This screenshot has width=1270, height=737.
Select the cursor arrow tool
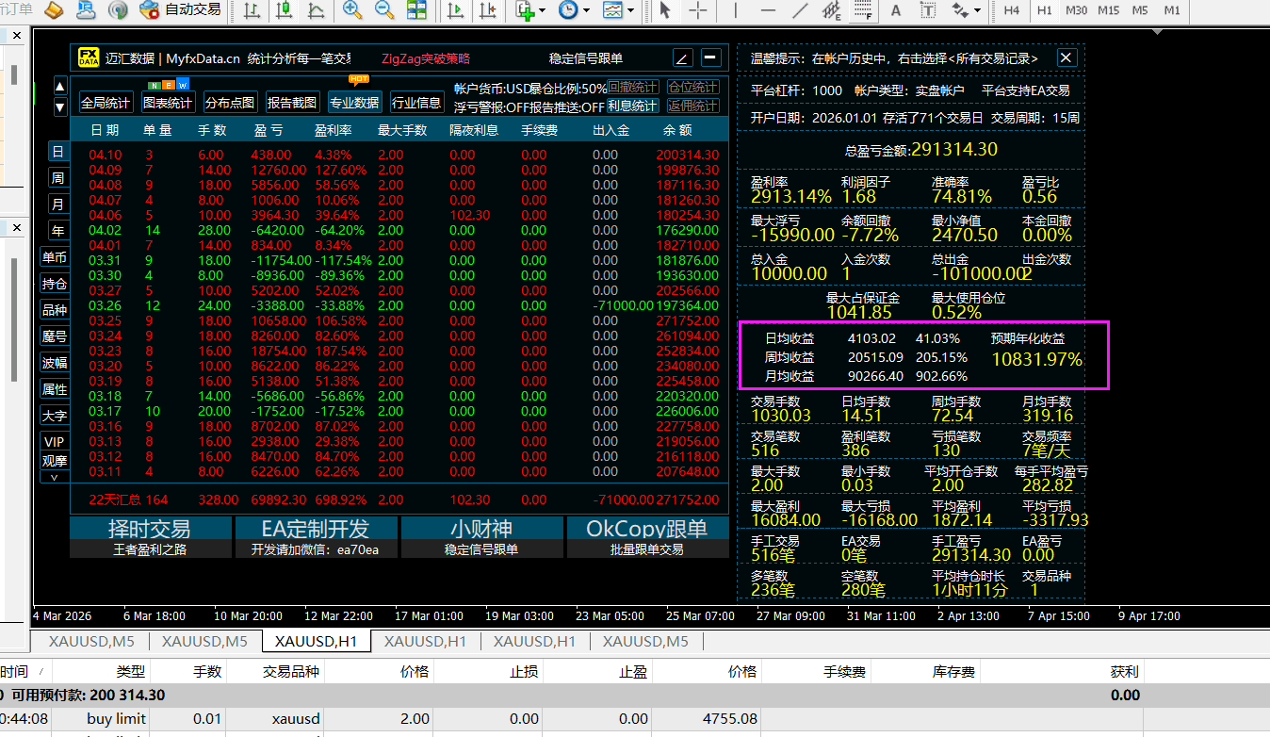point(665,10)
